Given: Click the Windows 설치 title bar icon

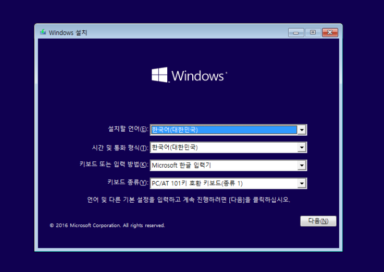Looking at the screenshot, I should (x=43, y=32).
